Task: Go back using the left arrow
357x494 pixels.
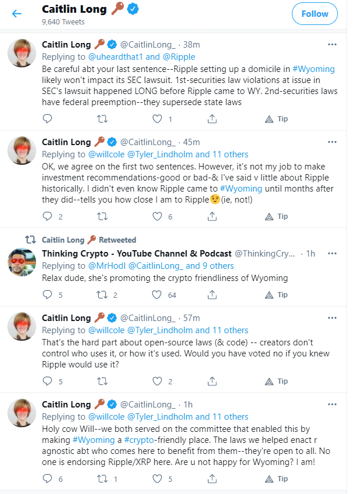Action: (x=17, y=13)
